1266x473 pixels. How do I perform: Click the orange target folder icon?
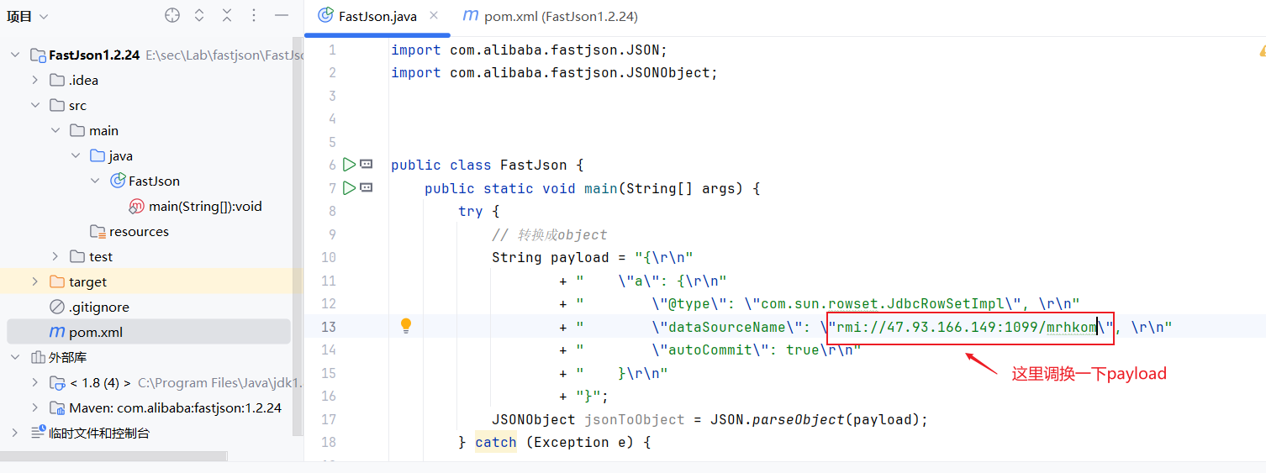pyautogui.click(x=57, y=281)
